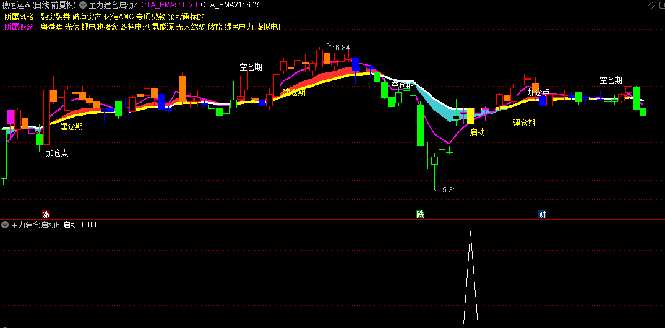Open the 主力建仓启动F sub-panel dropdown arrow
The height and width of the screenshot is (328, 665).
pos(5,225)
